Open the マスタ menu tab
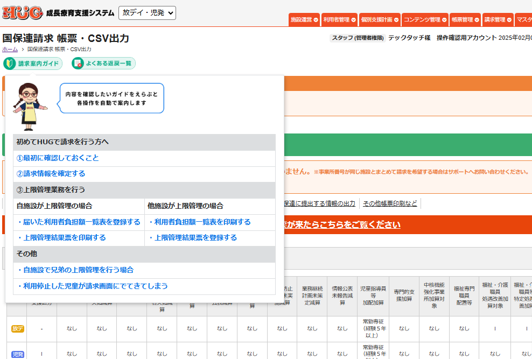 (x=524, y=20)
